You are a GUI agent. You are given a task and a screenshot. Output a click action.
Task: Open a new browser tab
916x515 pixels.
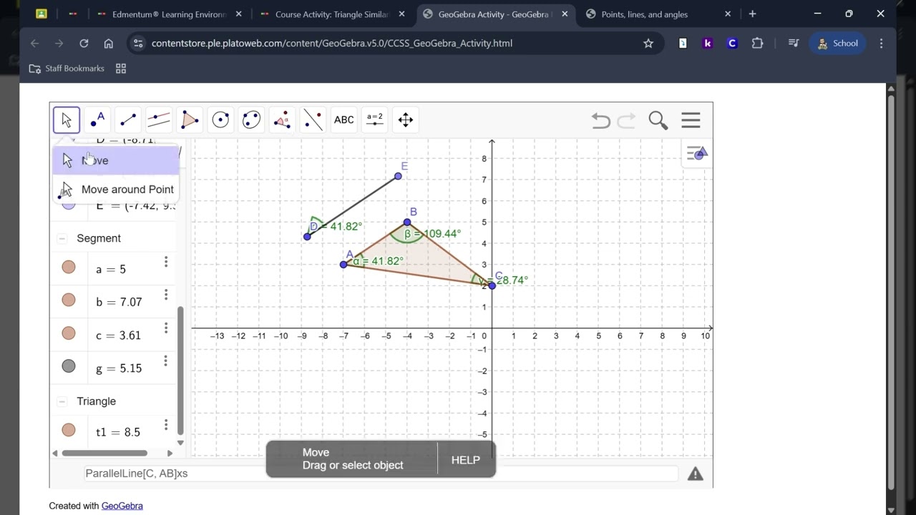(x=752, y=14)
